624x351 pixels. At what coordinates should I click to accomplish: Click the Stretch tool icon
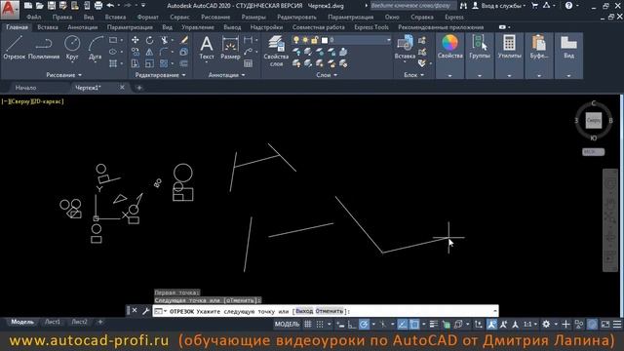136,63
